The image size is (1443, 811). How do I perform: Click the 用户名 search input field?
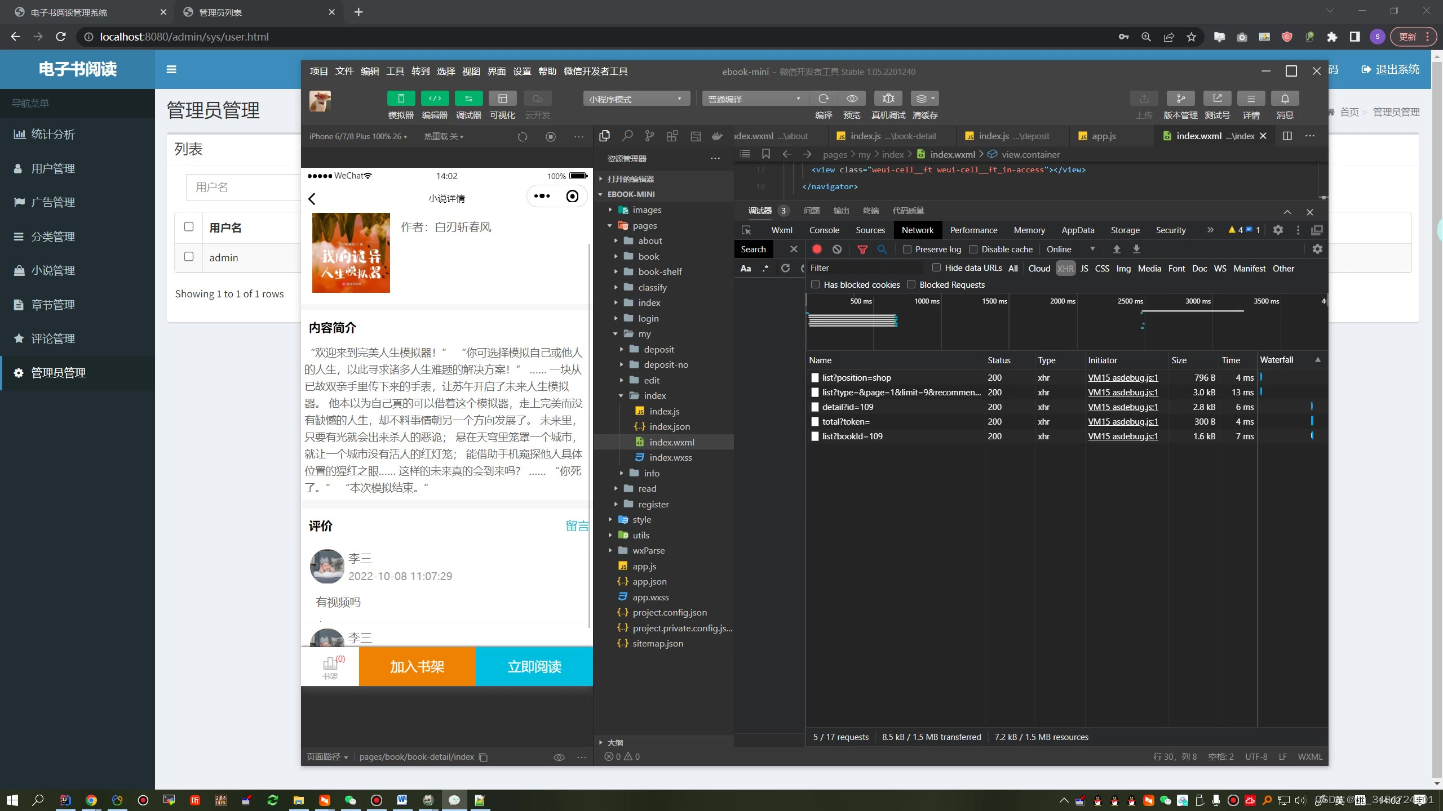[242, 187]
